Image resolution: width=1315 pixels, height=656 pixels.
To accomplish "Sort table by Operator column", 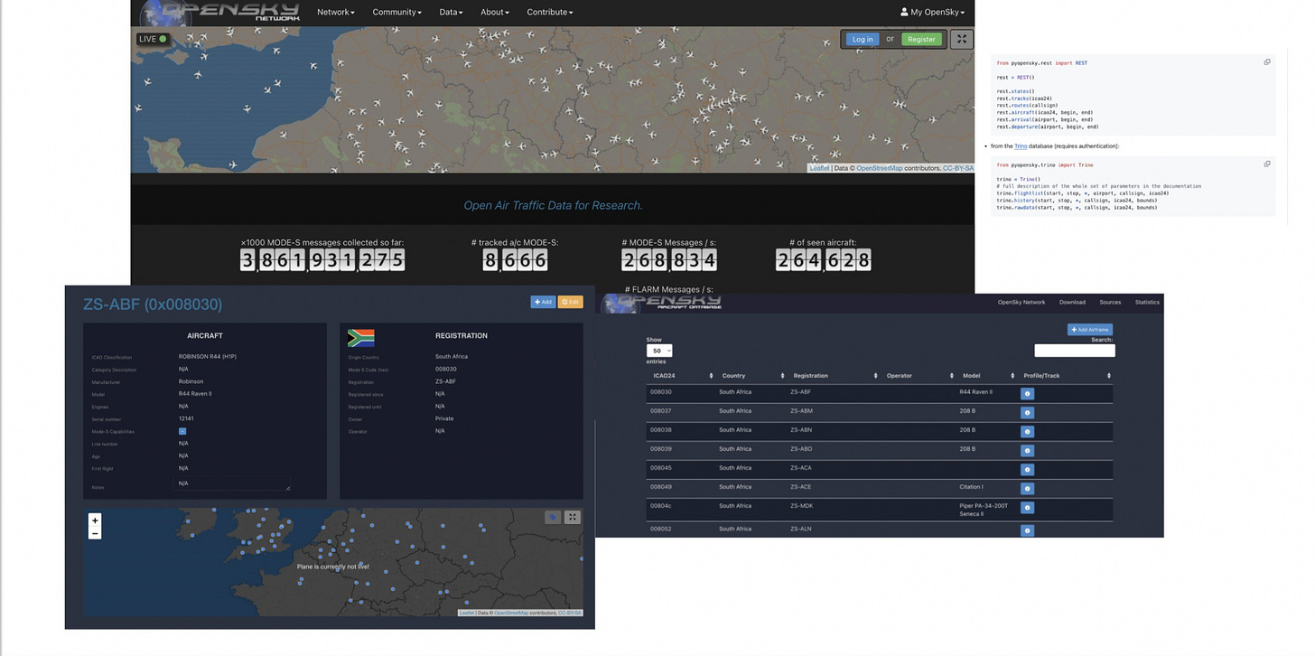I will click(919, 375).
